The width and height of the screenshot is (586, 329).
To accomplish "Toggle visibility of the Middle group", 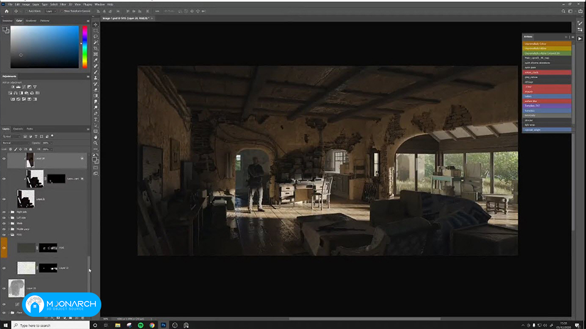I will tap(4, 229).
